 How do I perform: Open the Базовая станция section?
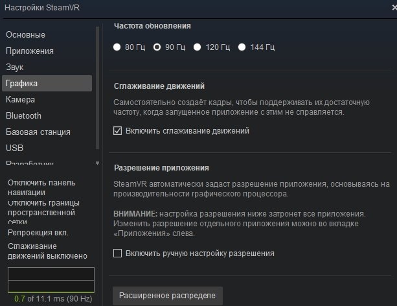click(x=38, y=132)
